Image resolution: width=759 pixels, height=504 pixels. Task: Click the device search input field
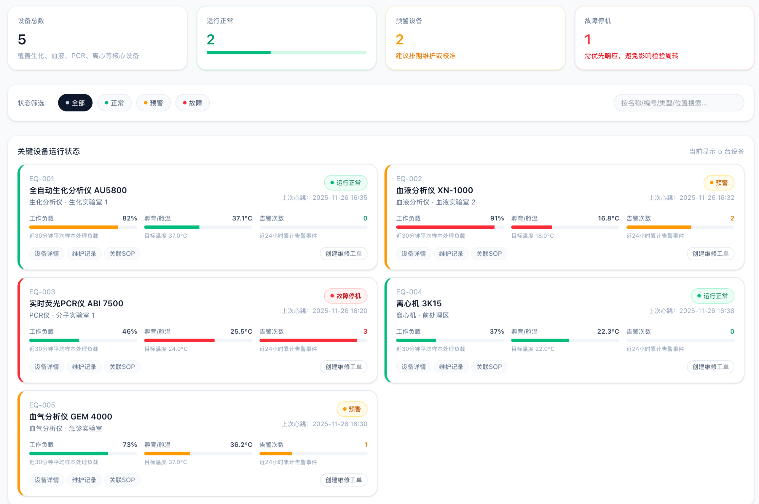coord(678,103)
